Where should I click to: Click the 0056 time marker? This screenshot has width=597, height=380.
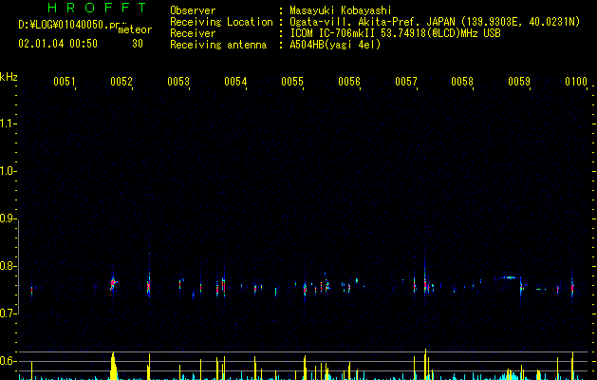349,81
